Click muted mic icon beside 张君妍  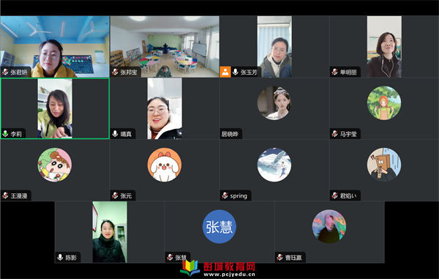click(5, 72)
